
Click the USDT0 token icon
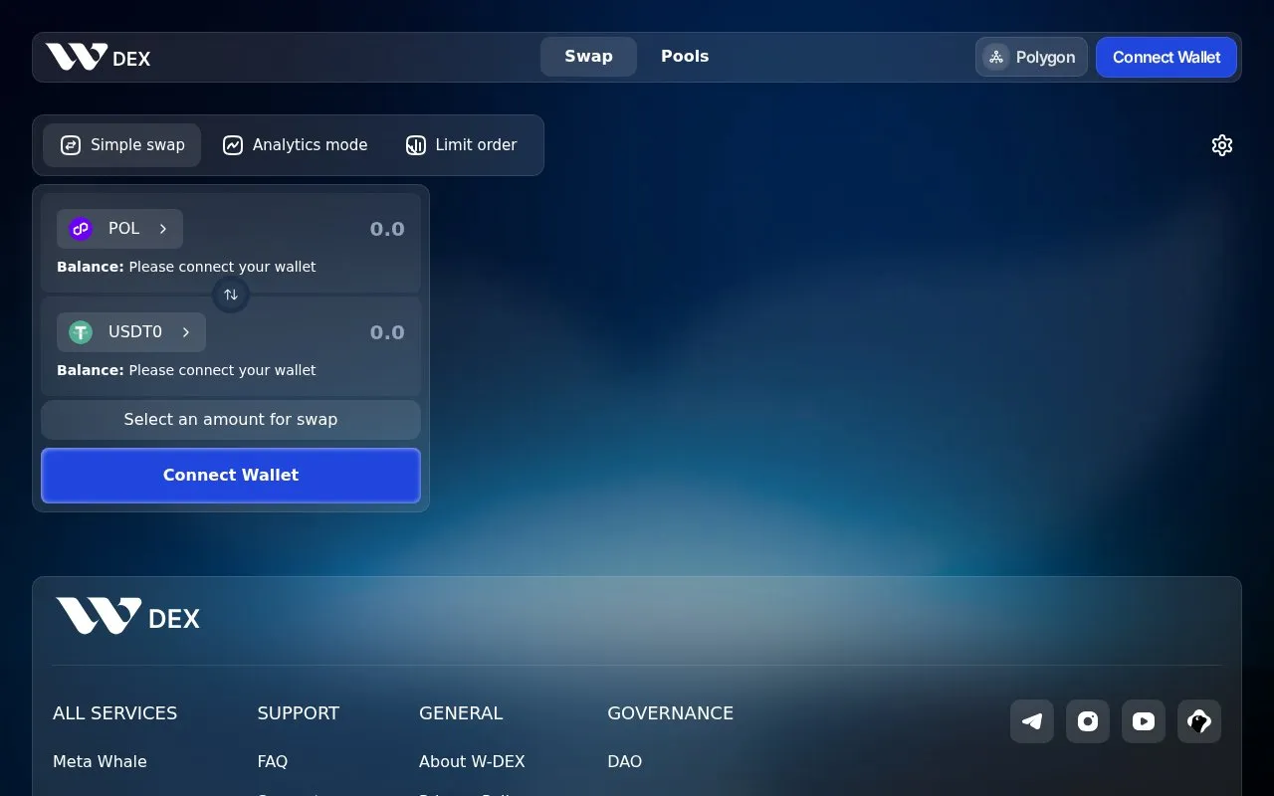(x=81, y=332)
